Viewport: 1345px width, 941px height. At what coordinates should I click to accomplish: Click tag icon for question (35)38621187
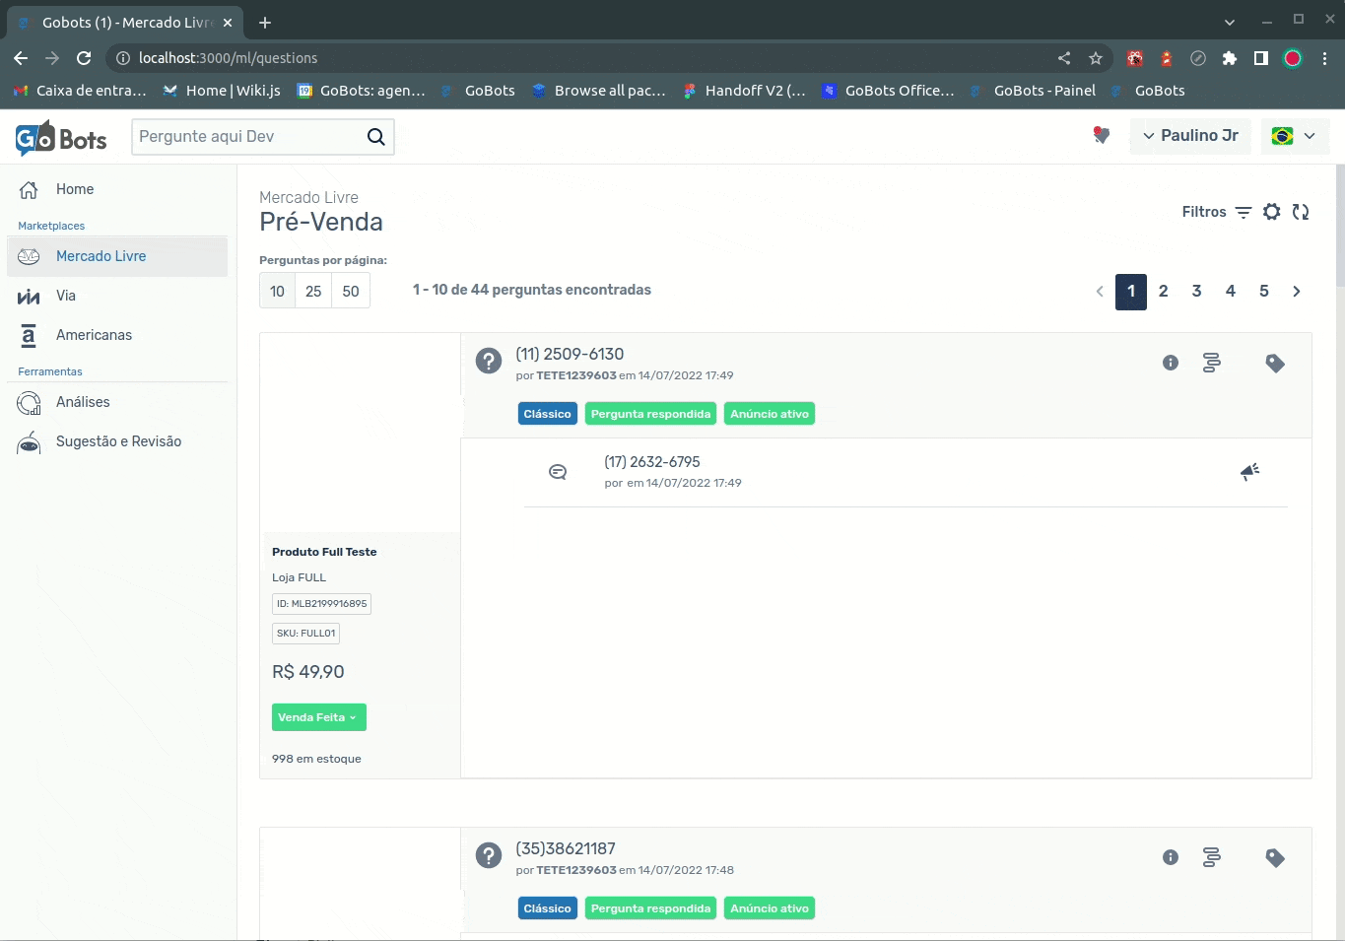coord(1275,858)
